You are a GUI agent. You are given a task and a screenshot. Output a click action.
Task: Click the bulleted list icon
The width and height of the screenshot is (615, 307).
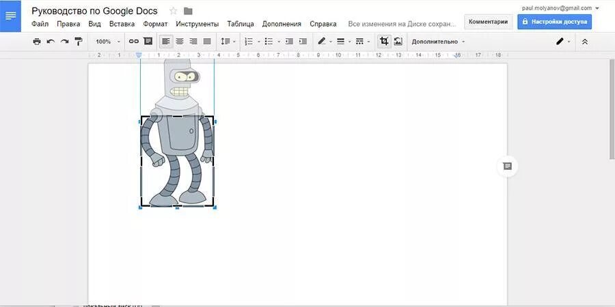(269, 42)
